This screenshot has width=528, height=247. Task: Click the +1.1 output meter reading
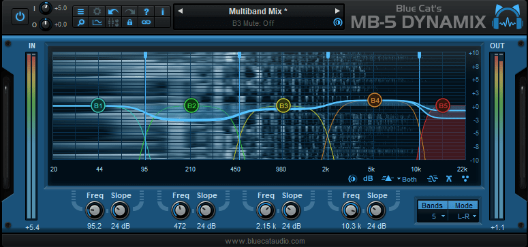coord(497,228)
